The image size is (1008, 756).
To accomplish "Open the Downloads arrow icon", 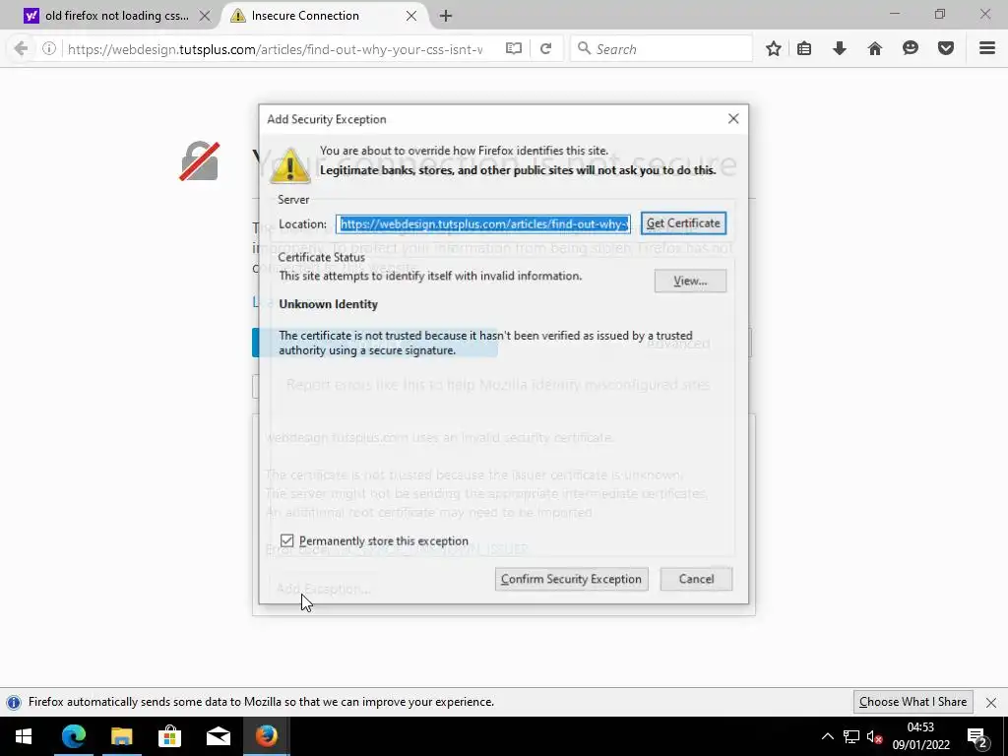I will coord(839,49).
